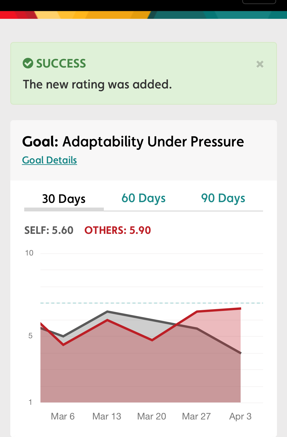Click the SELF: 5.60 legend label
The image size is (287, 437).
coord(49,230)
